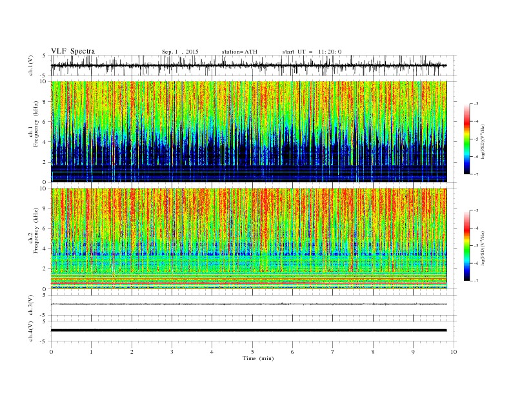Click the "8" kHz tick of ch.2 spectrogram
This screenshot has height=395, width=511.
coord(45,208)
